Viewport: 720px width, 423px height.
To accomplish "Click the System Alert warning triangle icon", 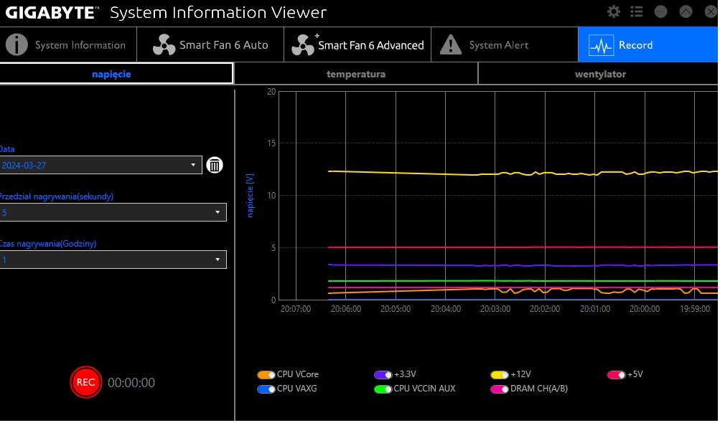I will 451,45.
